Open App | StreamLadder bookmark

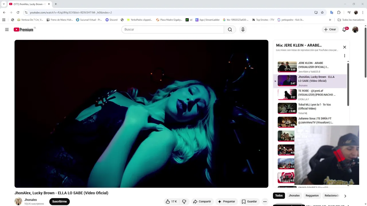click(207, 20)
